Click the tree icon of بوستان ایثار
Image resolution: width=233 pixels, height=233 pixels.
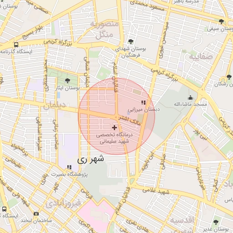pos(67,81)
